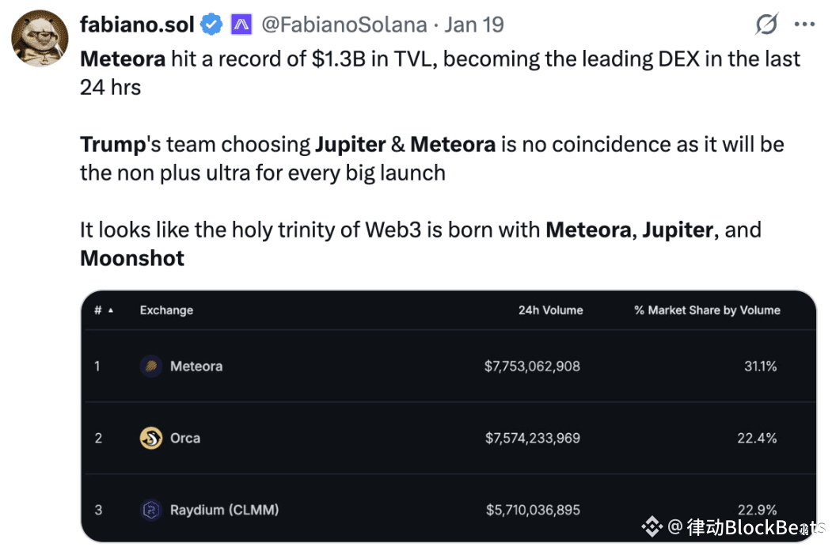Click the 24h Volume column header

point(550,310)
